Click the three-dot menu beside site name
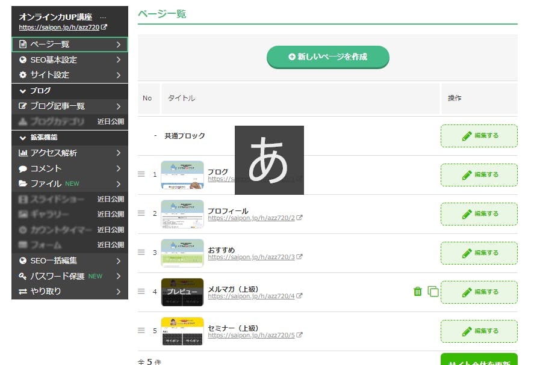The width and height of the screenshot is (543, 365). pyautogui.click(x=102, y=17)
